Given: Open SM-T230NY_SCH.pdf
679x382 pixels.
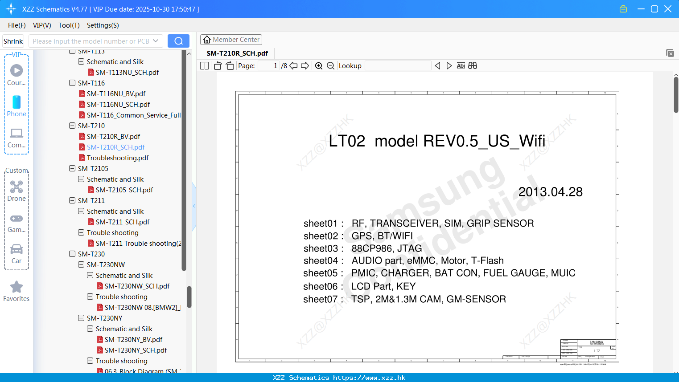Looking at the screenshot, I should (136, 350).
